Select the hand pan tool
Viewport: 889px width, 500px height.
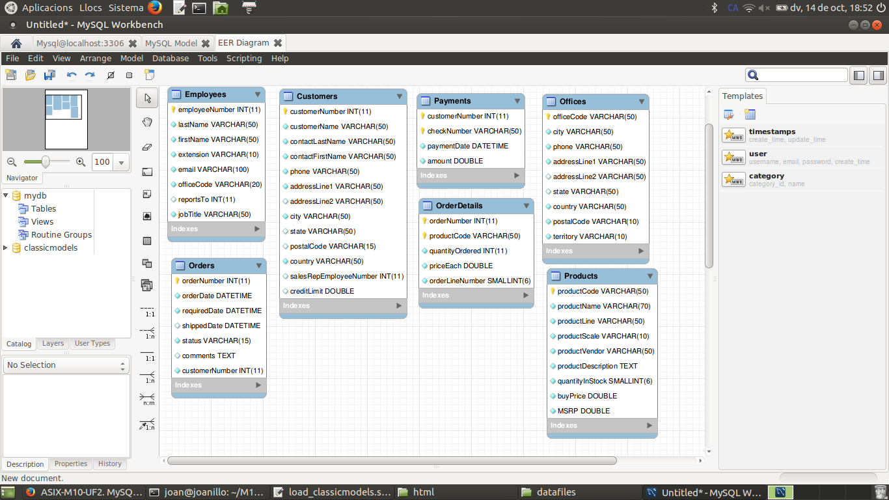pos(147,122)
